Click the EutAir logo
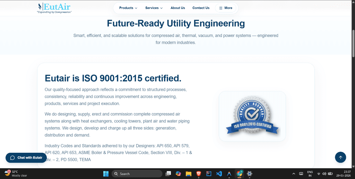Image resolution: width=355 pixels, height=179 pixels. [x=54, y=8]
